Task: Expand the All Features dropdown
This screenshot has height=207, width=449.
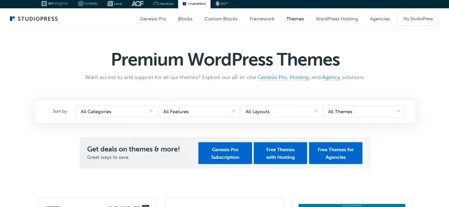Action: point(200,111)
